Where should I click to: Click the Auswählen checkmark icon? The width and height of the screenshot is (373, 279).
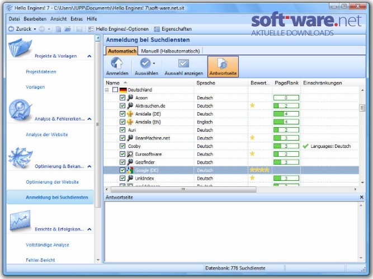(145, 63)
